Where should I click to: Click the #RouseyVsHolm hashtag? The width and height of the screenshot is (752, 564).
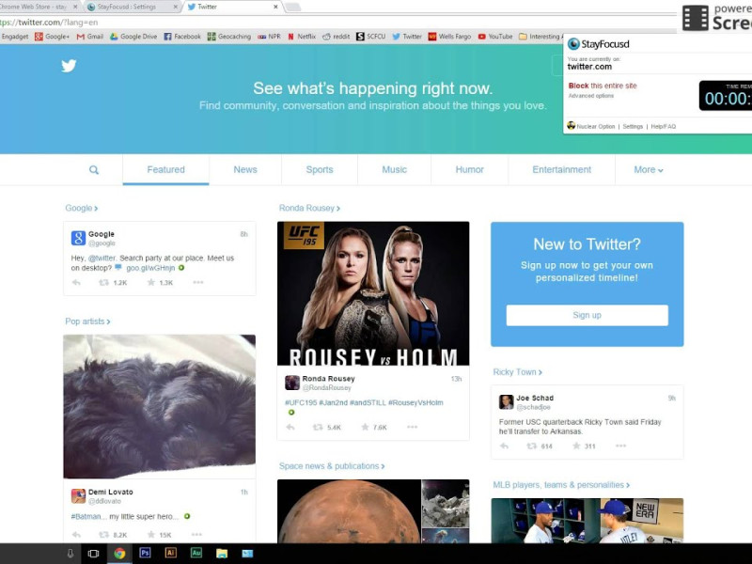[415, 403]
